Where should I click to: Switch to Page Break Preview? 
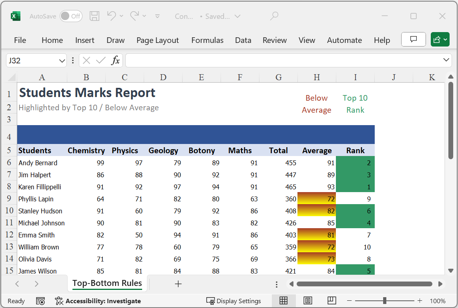(x=331, y=301)
